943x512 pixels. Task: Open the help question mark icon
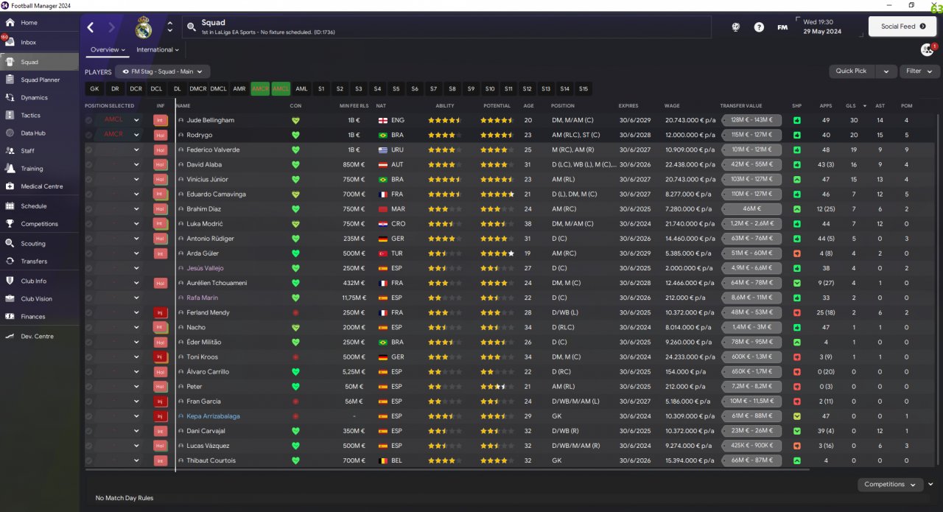759,27
